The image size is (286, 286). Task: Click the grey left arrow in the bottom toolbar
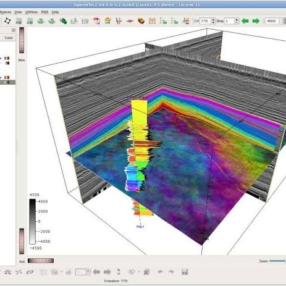coord(96,272)
